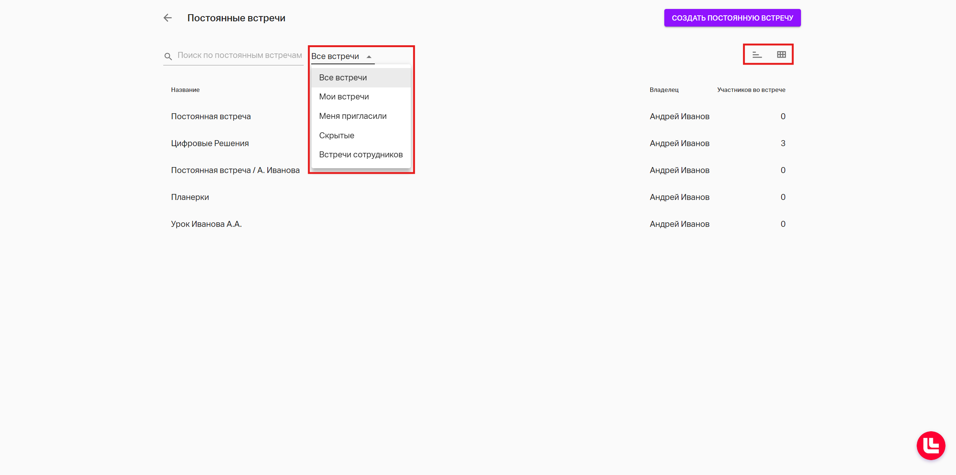Switch to grid view layout
The width and height of the screenshot is (956, 475).
(781, 55)
